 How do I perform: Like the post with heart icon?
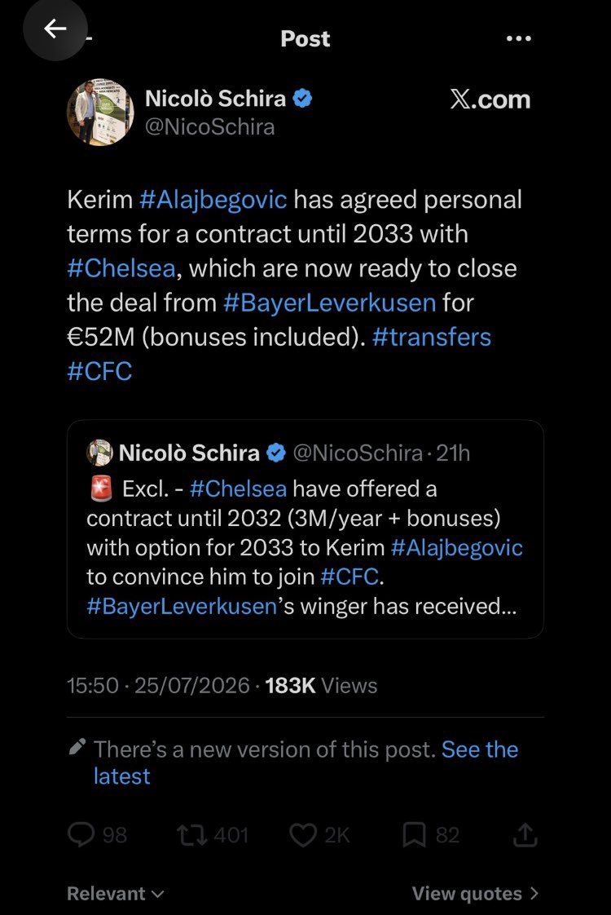click(x=303, y=835)
